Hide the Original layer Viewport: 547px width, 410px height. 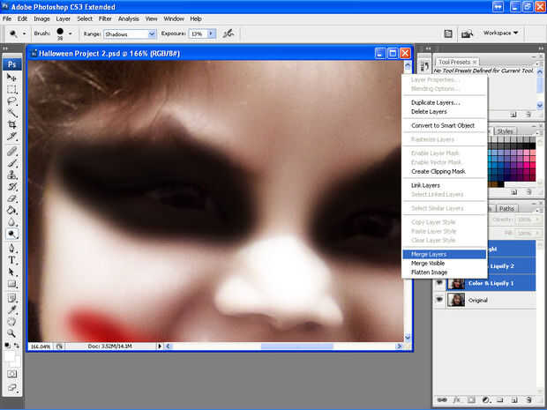pyautogui.click(x=439, y=300)
